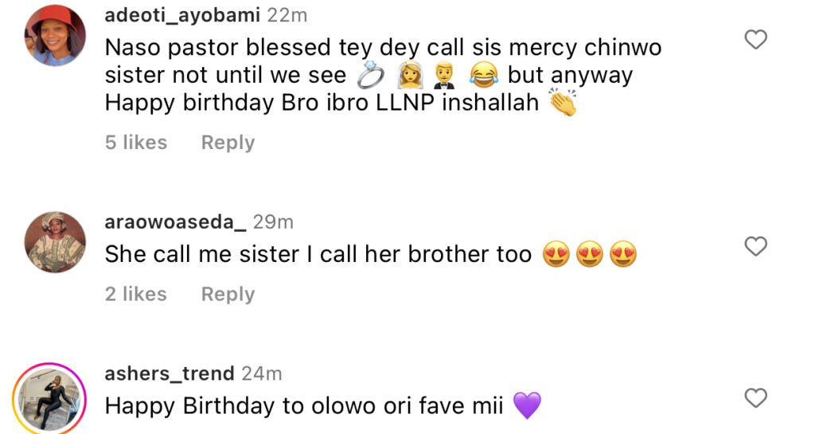
Task: Reply to adeoti_ayobami's comment
Action: pos(228,143)
